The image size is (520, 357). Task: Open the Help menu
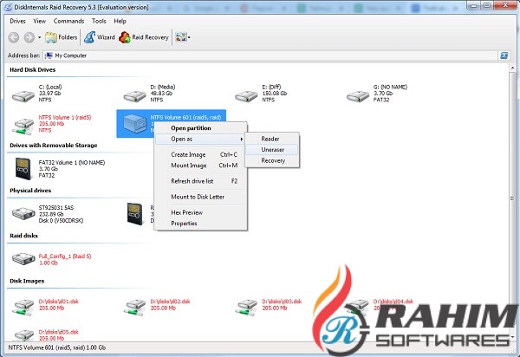pyautogui.click(x=120, y=21)
